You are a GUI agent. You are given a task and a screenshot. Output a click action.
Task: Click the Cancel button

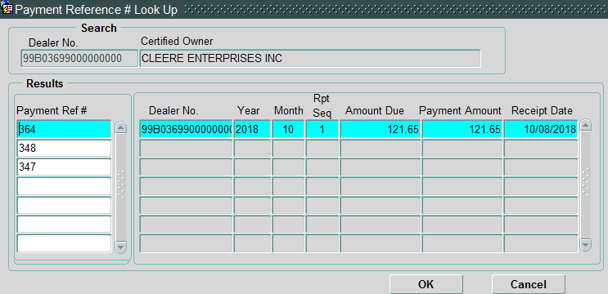coord(528,284)
